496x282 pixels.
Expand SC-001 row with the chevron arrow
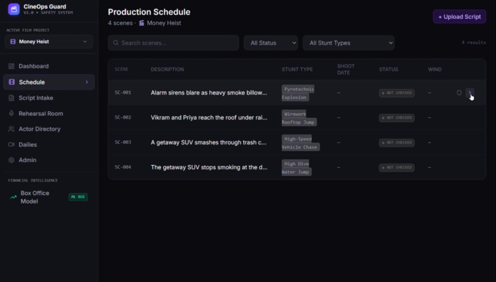click(x=470, y=93)
